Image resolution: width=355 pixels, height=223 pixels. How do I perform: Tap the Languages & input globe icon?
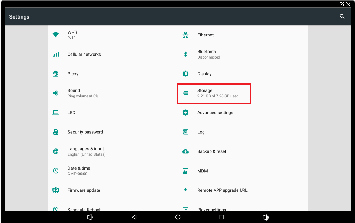click(x=56, y=151)
